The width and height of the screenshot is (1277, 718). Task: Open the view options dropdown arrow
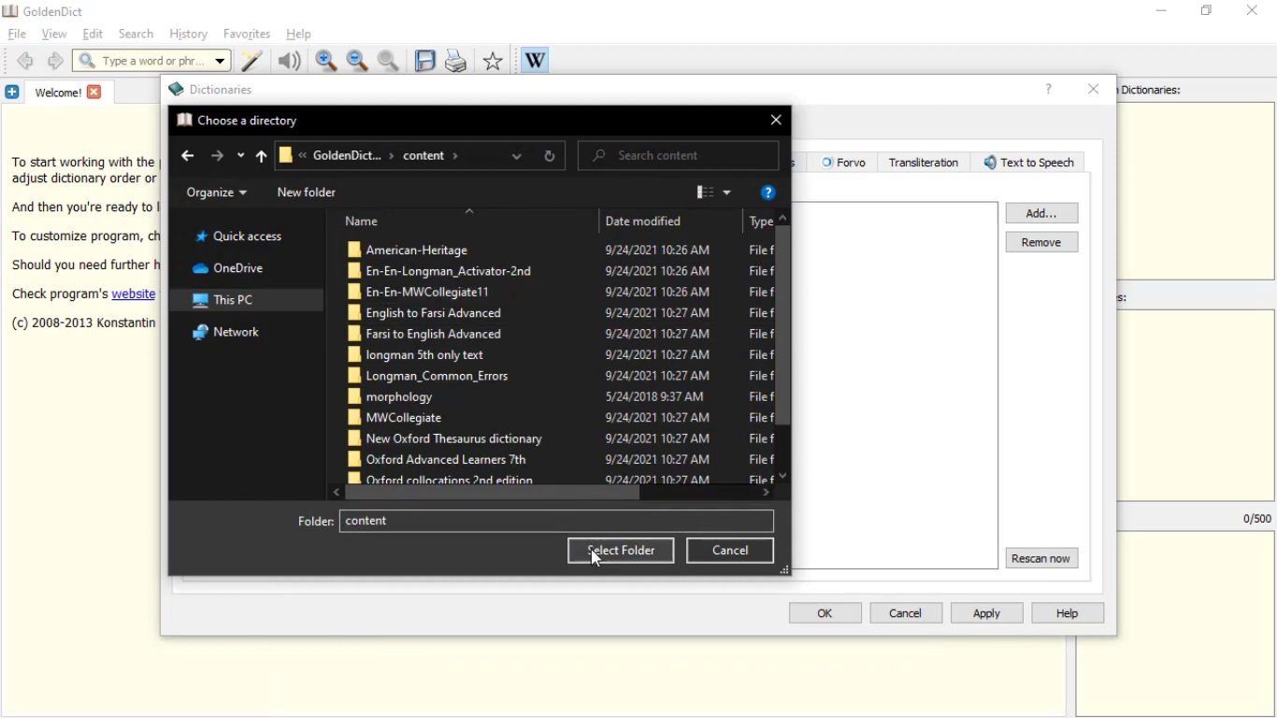[x=727, y=193]
